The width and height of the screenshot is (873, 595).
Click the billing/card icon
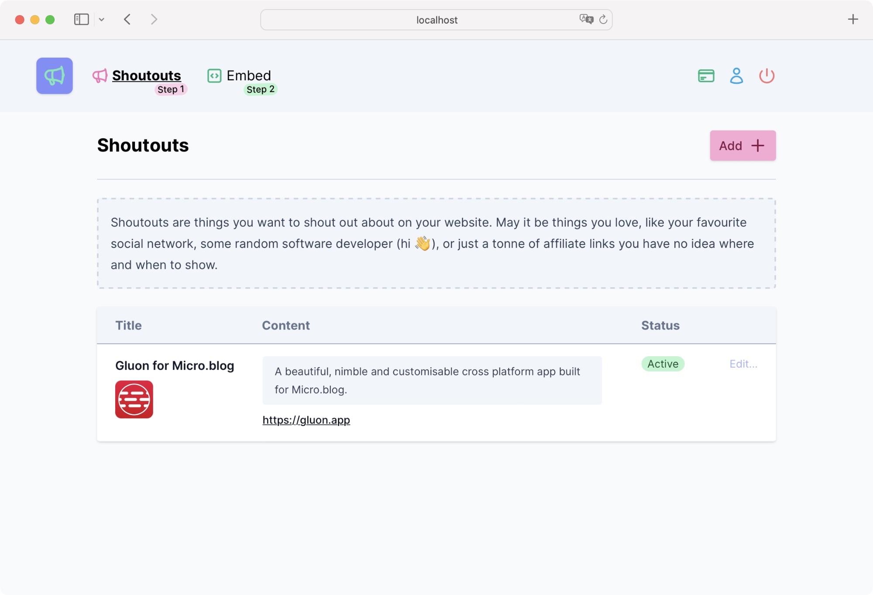706,76
